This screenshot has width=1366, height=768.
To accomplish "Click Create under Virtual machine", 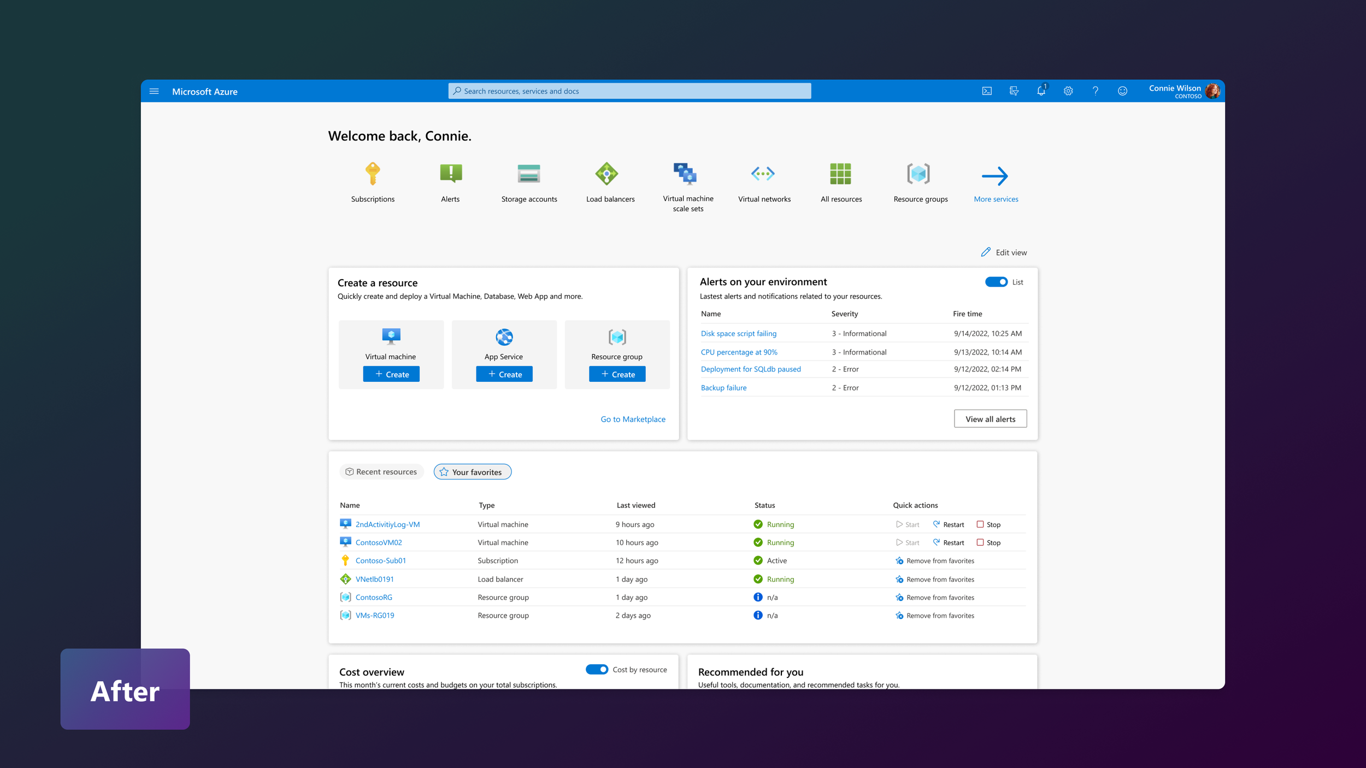I will click(391, 374).
